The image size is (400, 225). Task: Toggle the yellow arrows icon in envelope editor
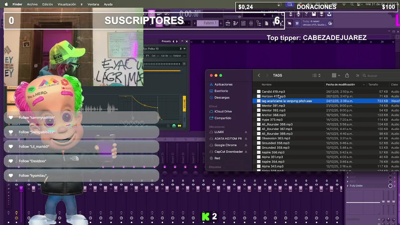click(x=179, y=126)
